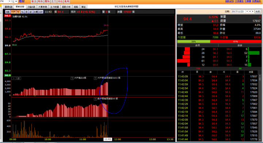Click the settings icon next to ? box on the 大戶 panel
Image resolution: width=263 pixels, height=143 pixels.
point(19,78)
